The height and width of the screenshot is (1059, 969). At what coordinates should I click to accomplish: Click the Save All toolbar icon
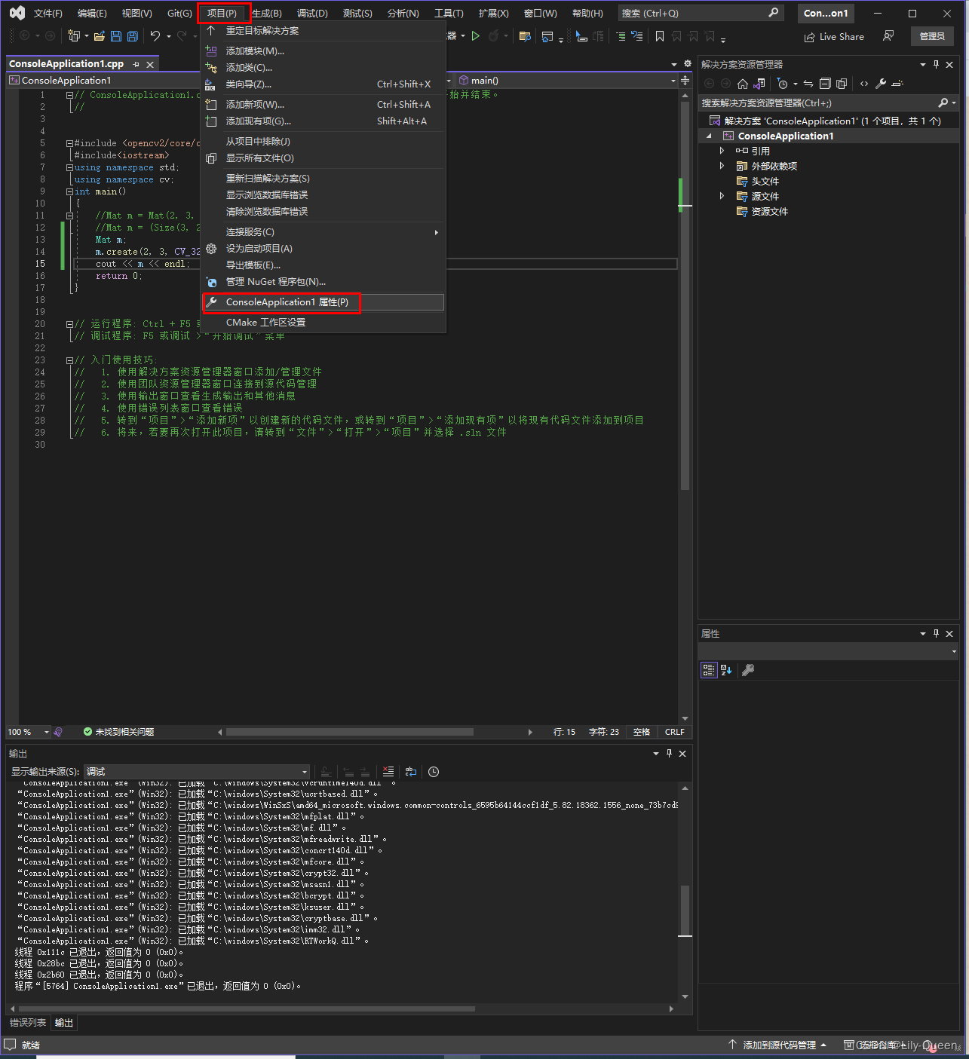pos(133,36)
